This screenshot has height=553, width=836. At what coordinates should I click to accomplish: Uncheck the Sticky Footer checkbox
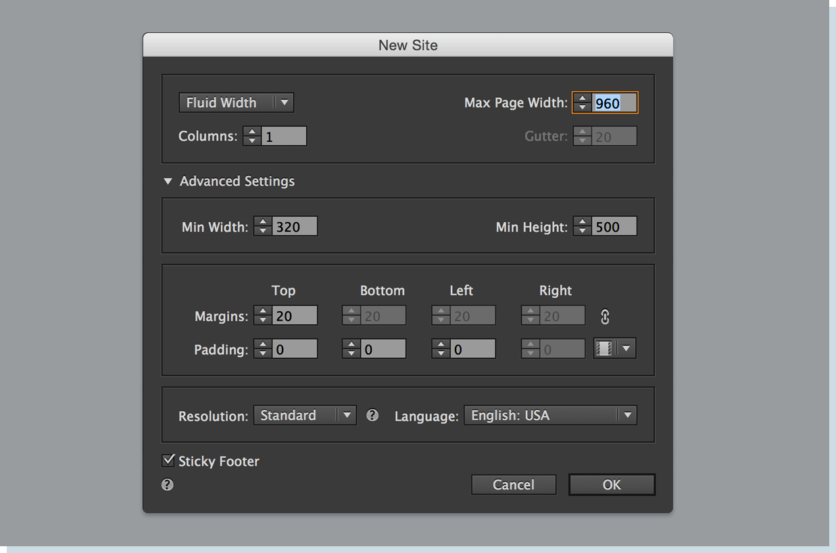point(168,460)
